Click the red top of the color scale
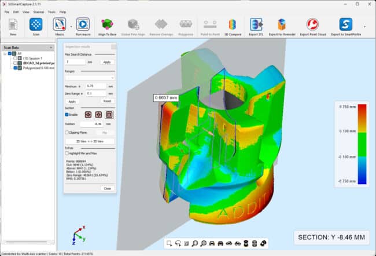 [x=362, y=108]
